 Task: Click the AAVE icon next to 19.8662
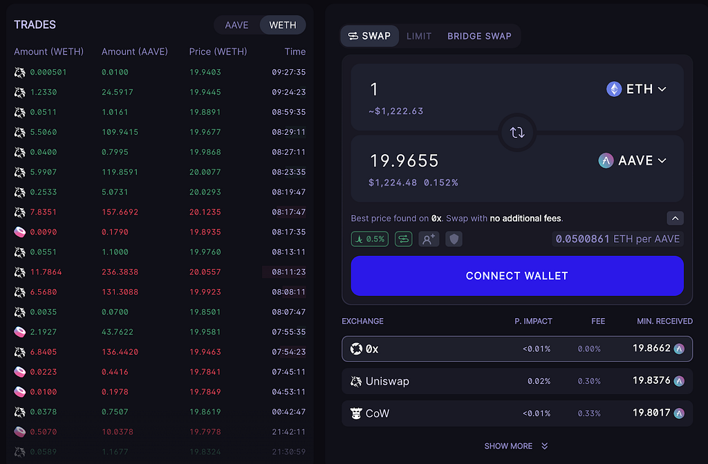tap(679, 349)
